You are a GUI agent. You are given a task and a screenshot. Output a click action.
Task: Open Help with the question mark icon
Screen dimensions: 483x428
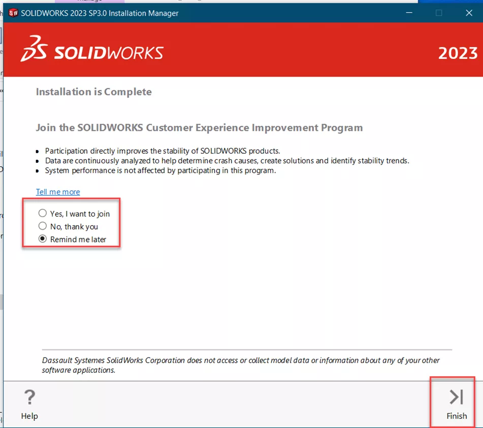tap(29, 404)
